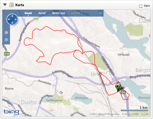
Task: Pan the map left using compass arrow
Action: [x=9, y=19]
